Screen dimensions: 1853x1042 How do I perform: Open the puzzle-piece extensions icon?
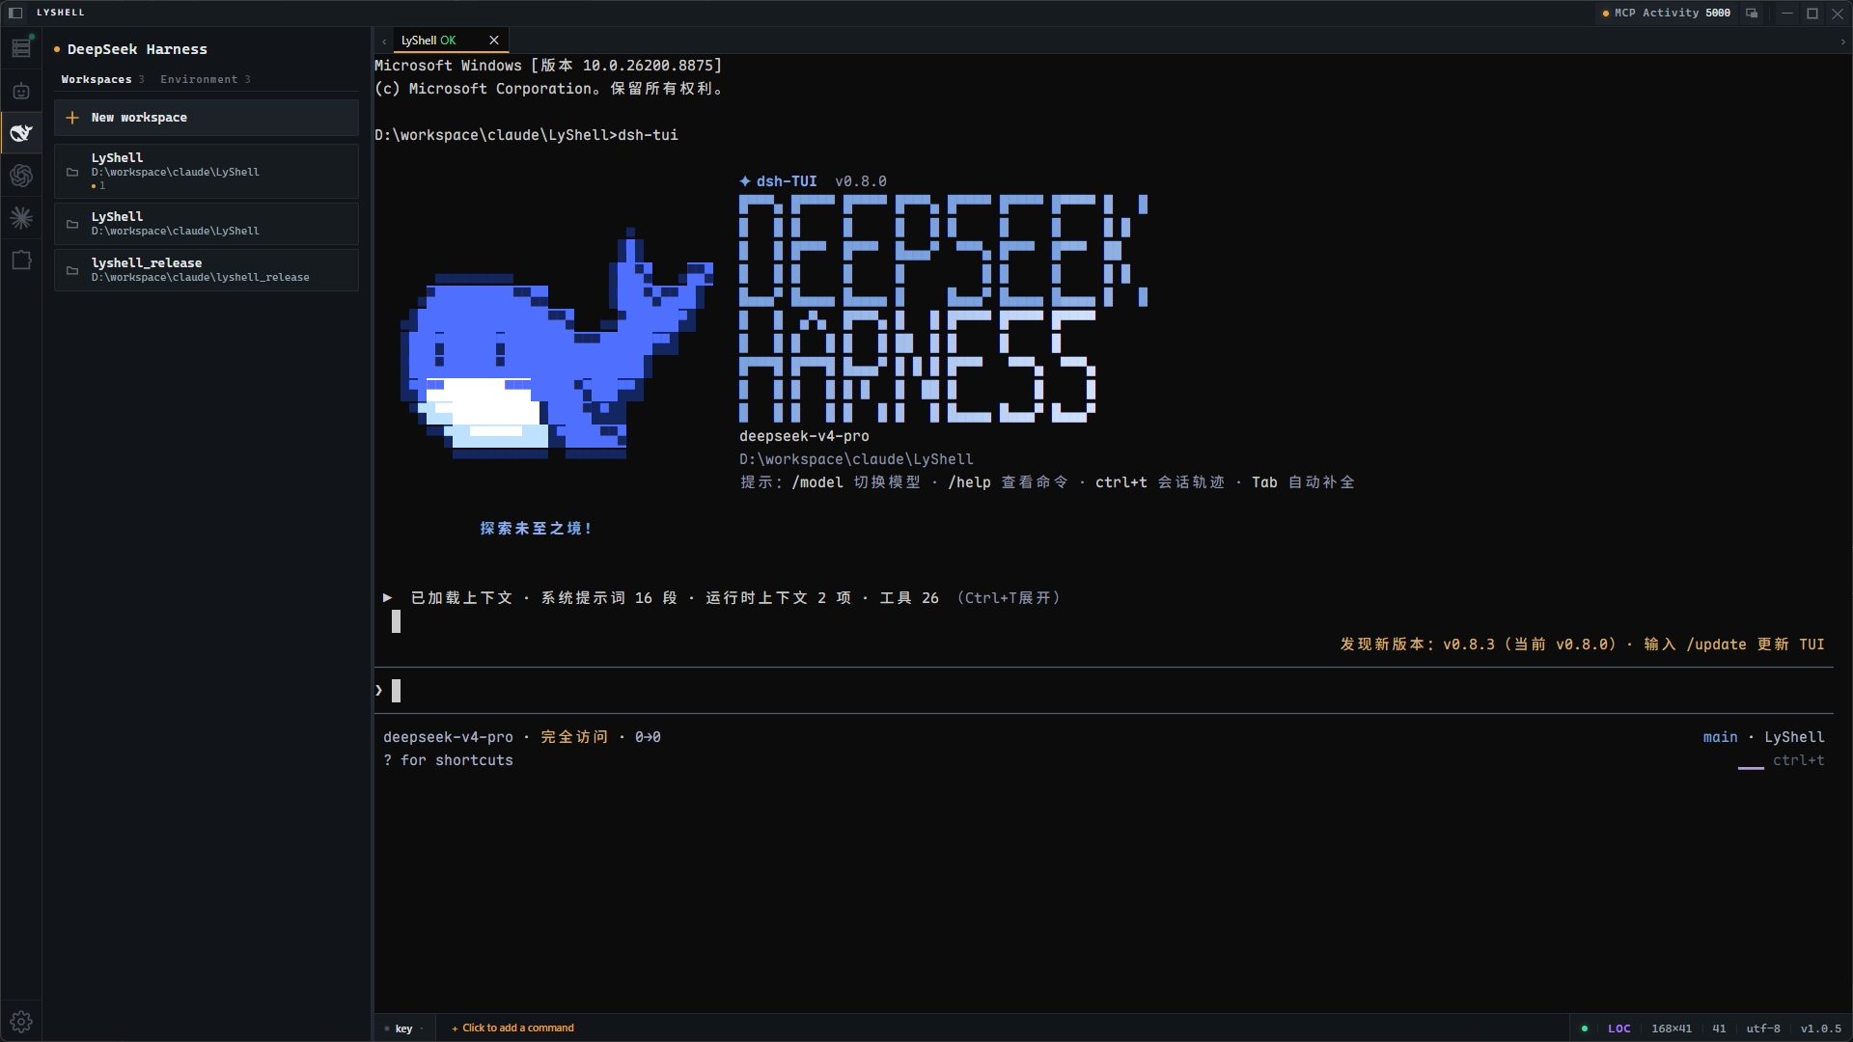pyautogui.click(x=21, y=260)
